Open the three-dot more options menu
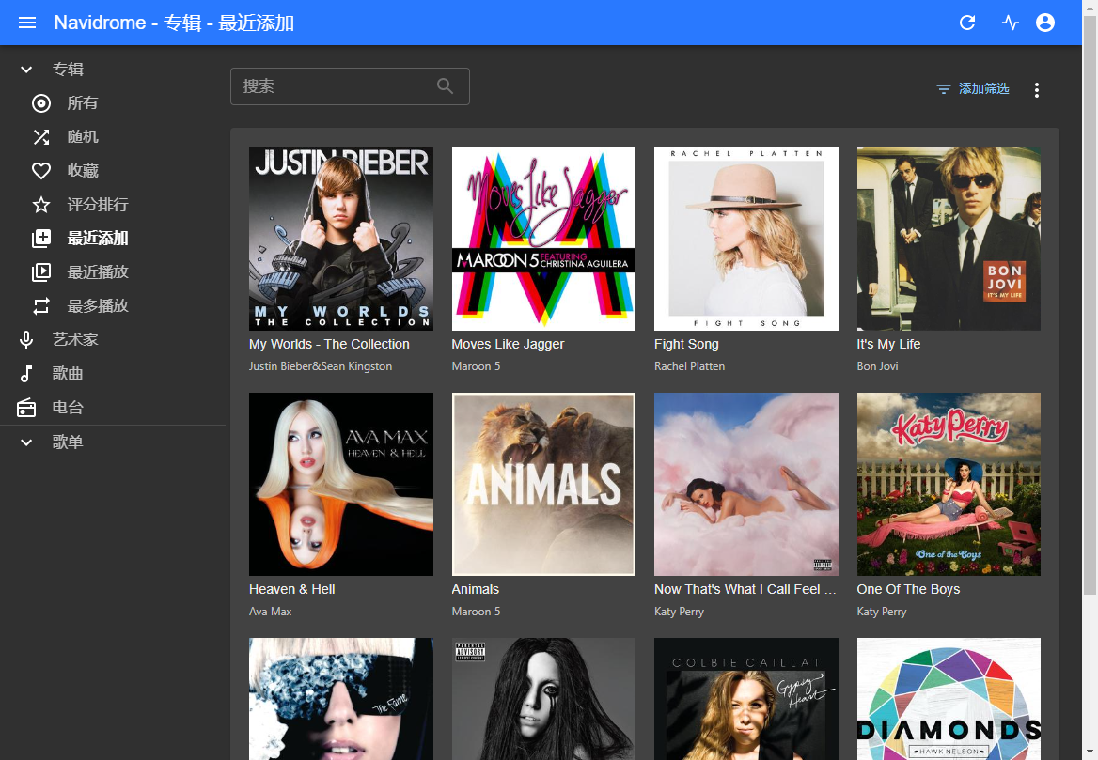The width and height of the screenshot is (1098, 760). coord(1036,89)
